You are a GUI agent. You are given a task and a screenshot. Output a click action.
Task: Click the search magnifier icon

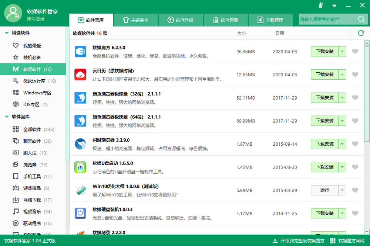[361, 19]
